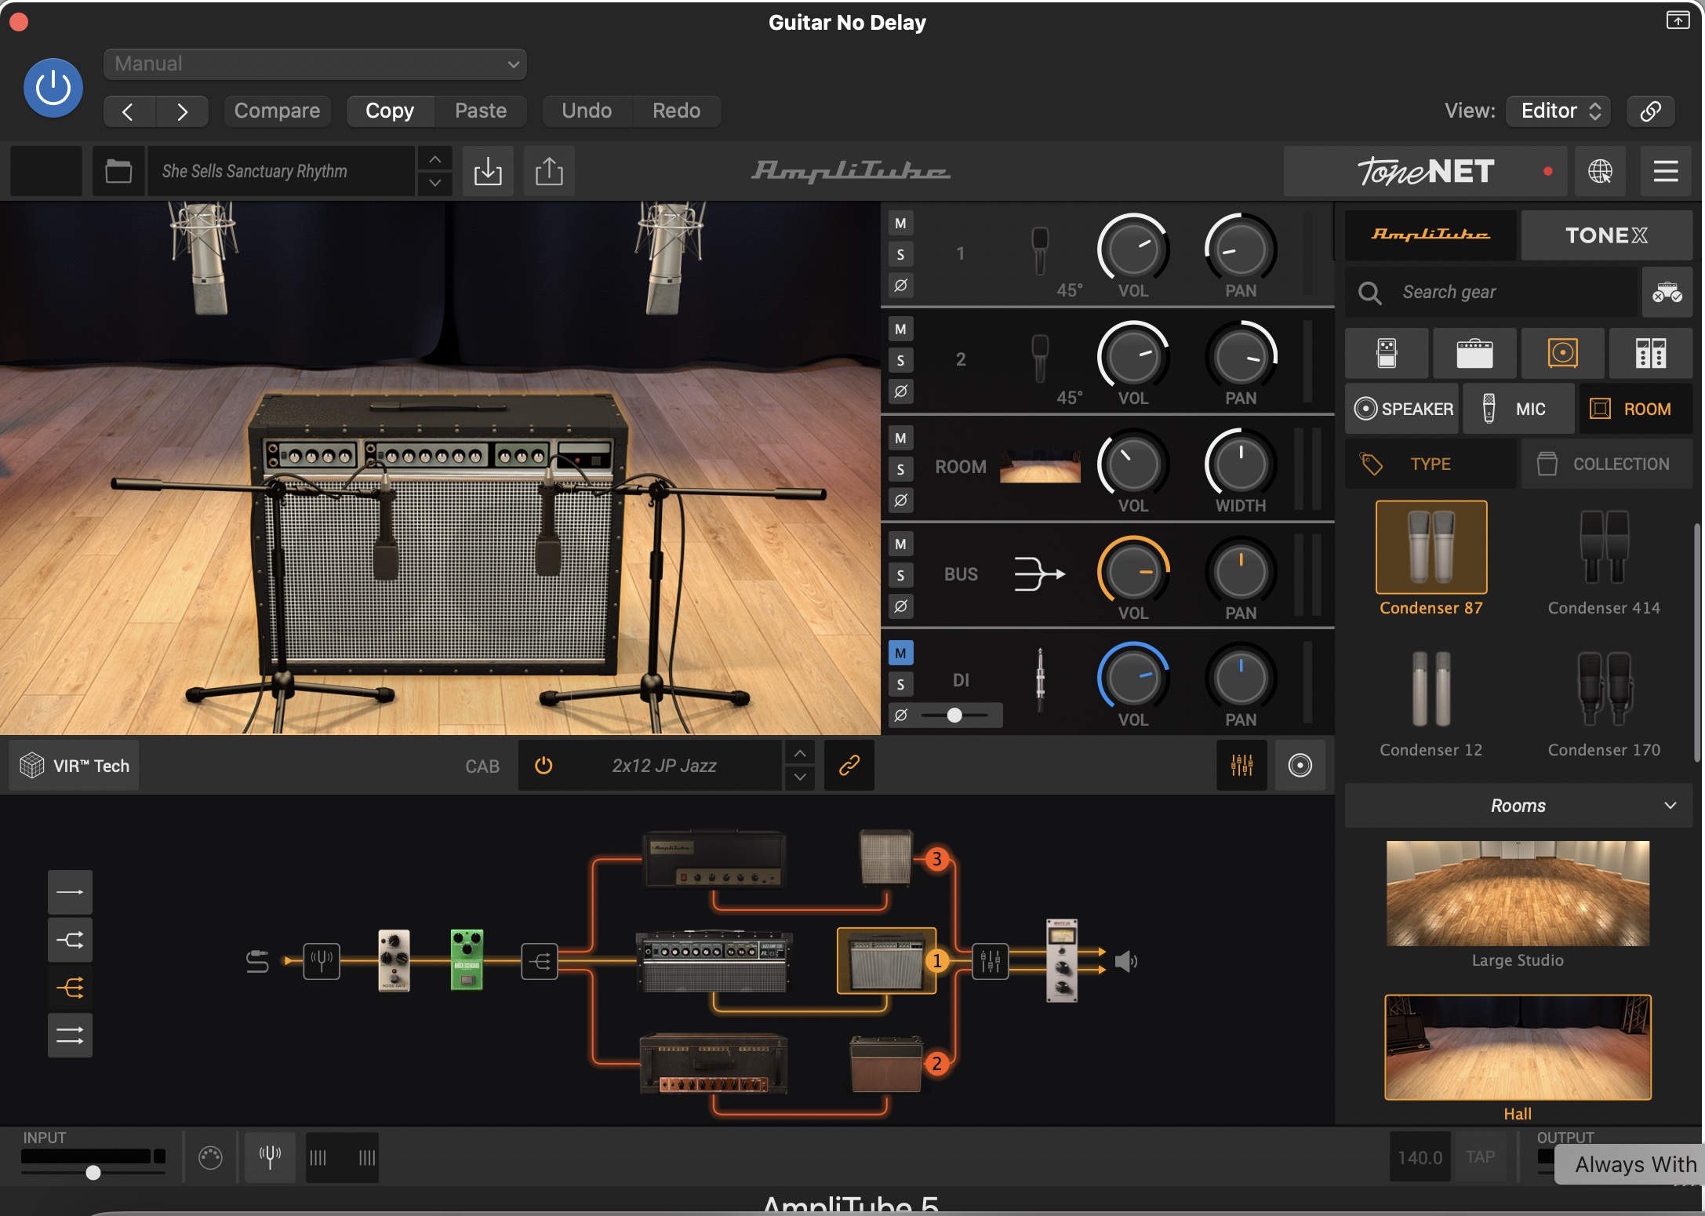Click the sidechain link icon
Viewport: 1705px width, 1216px height.
(1650, 111)
